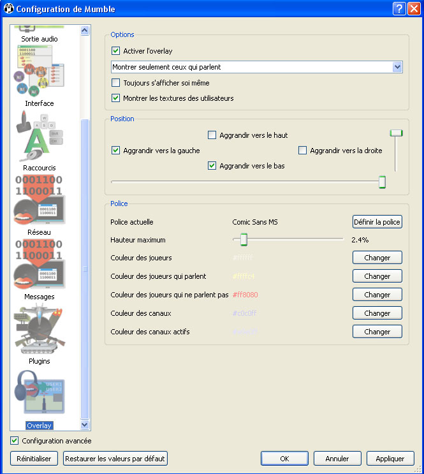424x474 pixels.
Task: Change Couleur des joueurs qui parlent
Action: pyautogui.click(x=377, y=276)
